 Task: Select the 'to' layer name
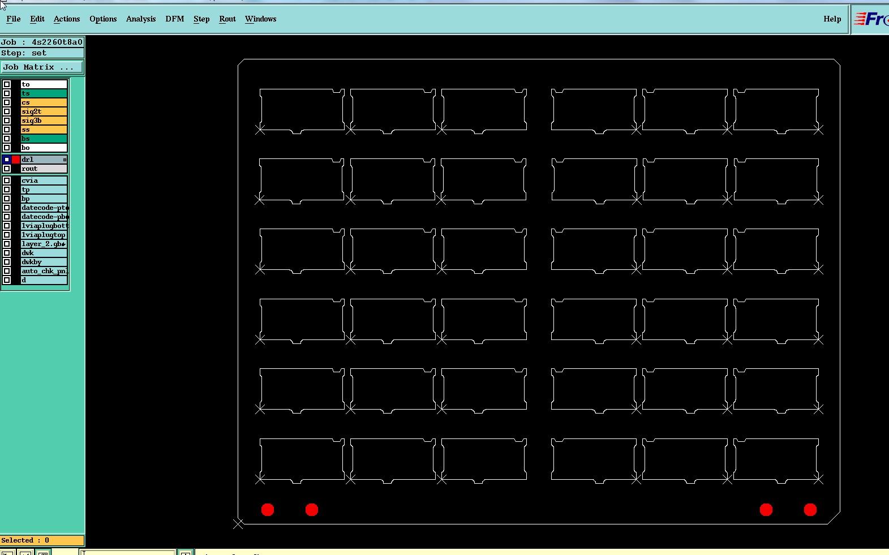[x=44, y=84]
